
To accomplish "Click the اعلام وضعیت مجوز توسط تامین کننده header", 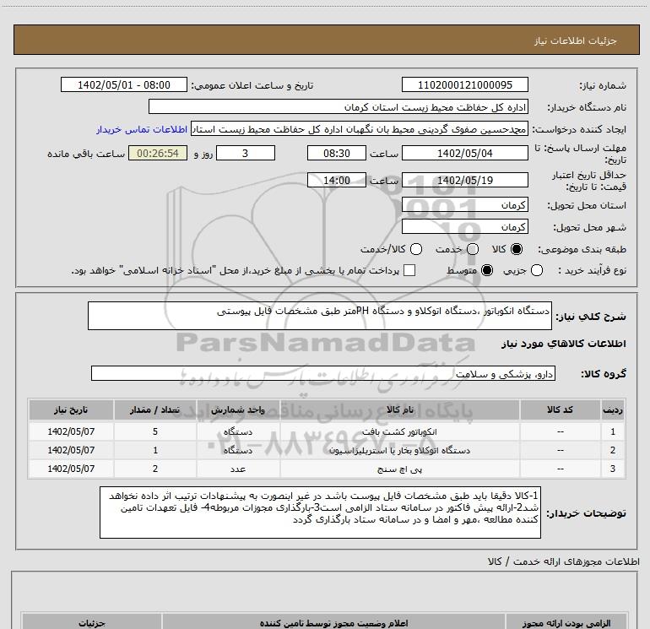I will [333, 623].
